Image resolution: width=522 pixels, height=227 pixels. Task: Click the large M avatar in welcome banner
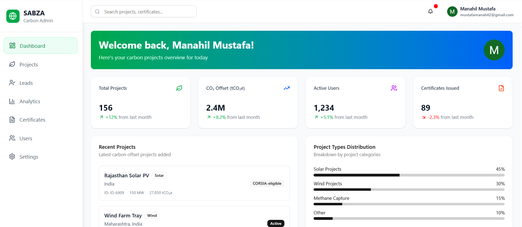point(494,50)
